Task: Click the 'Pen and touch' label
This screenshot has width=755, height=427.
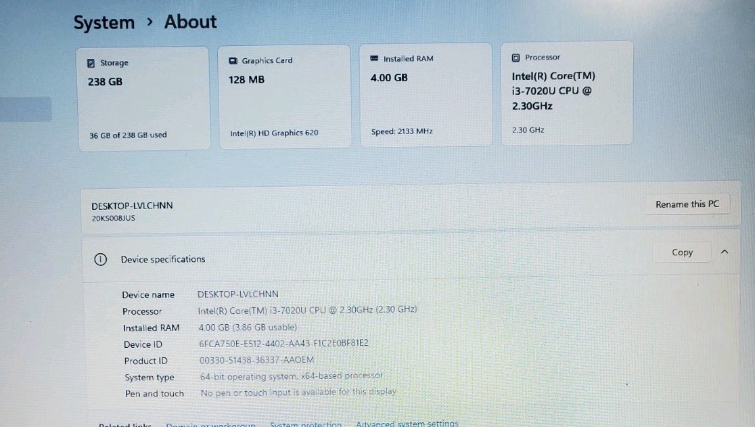Action: (154, 394)
